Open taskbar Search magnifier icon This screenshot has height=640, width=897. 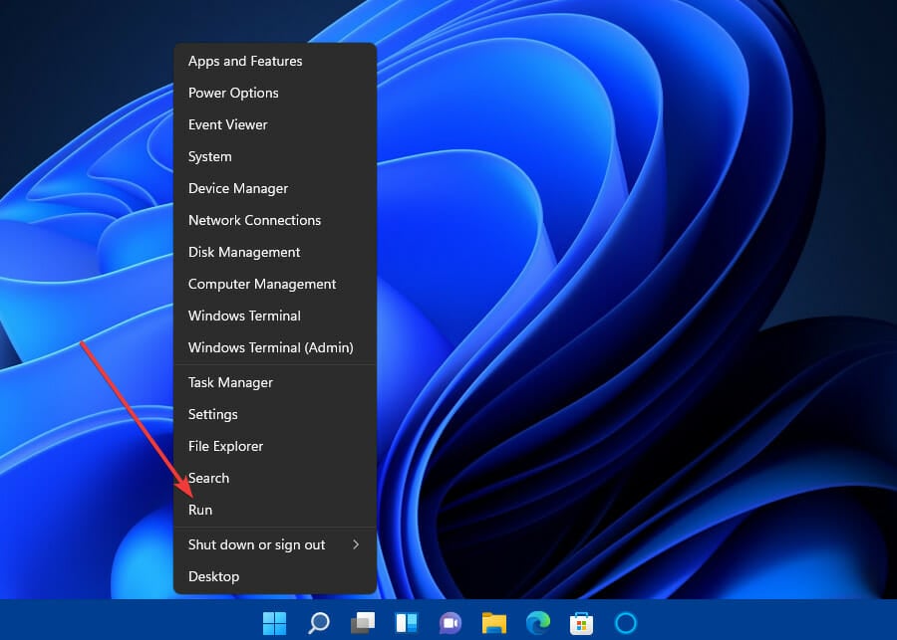(318, 623)
